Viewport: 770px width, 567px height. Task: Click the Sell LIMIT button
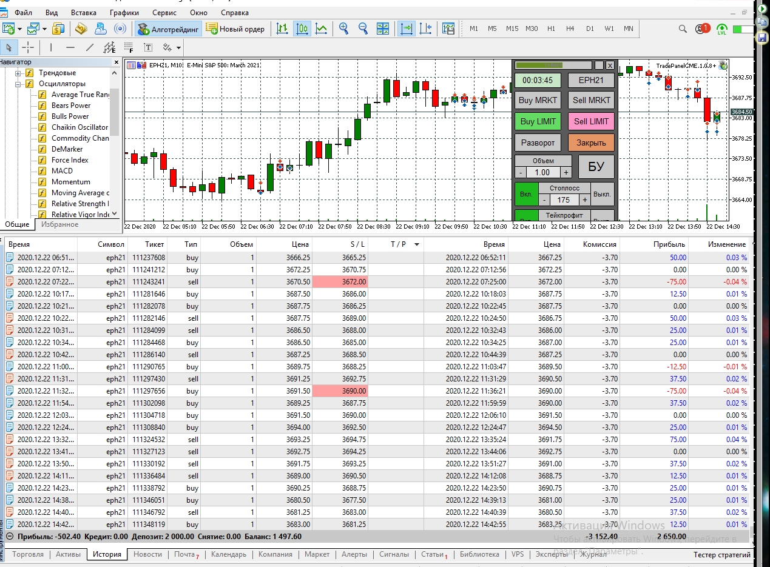[591, 121]
